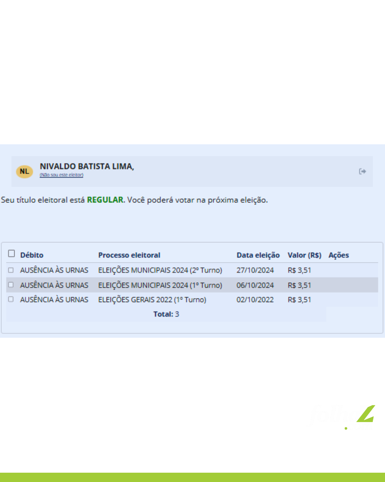Tick the checkbox for the 02/10/2022 row

[x=11, y=300]
